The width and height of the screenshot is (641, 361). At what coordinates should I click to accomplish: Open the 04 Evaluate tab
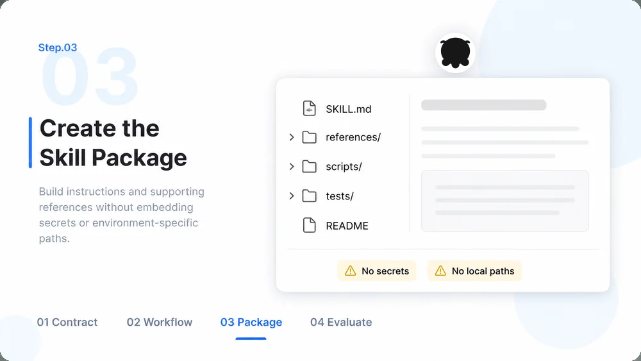pos(341,322)
